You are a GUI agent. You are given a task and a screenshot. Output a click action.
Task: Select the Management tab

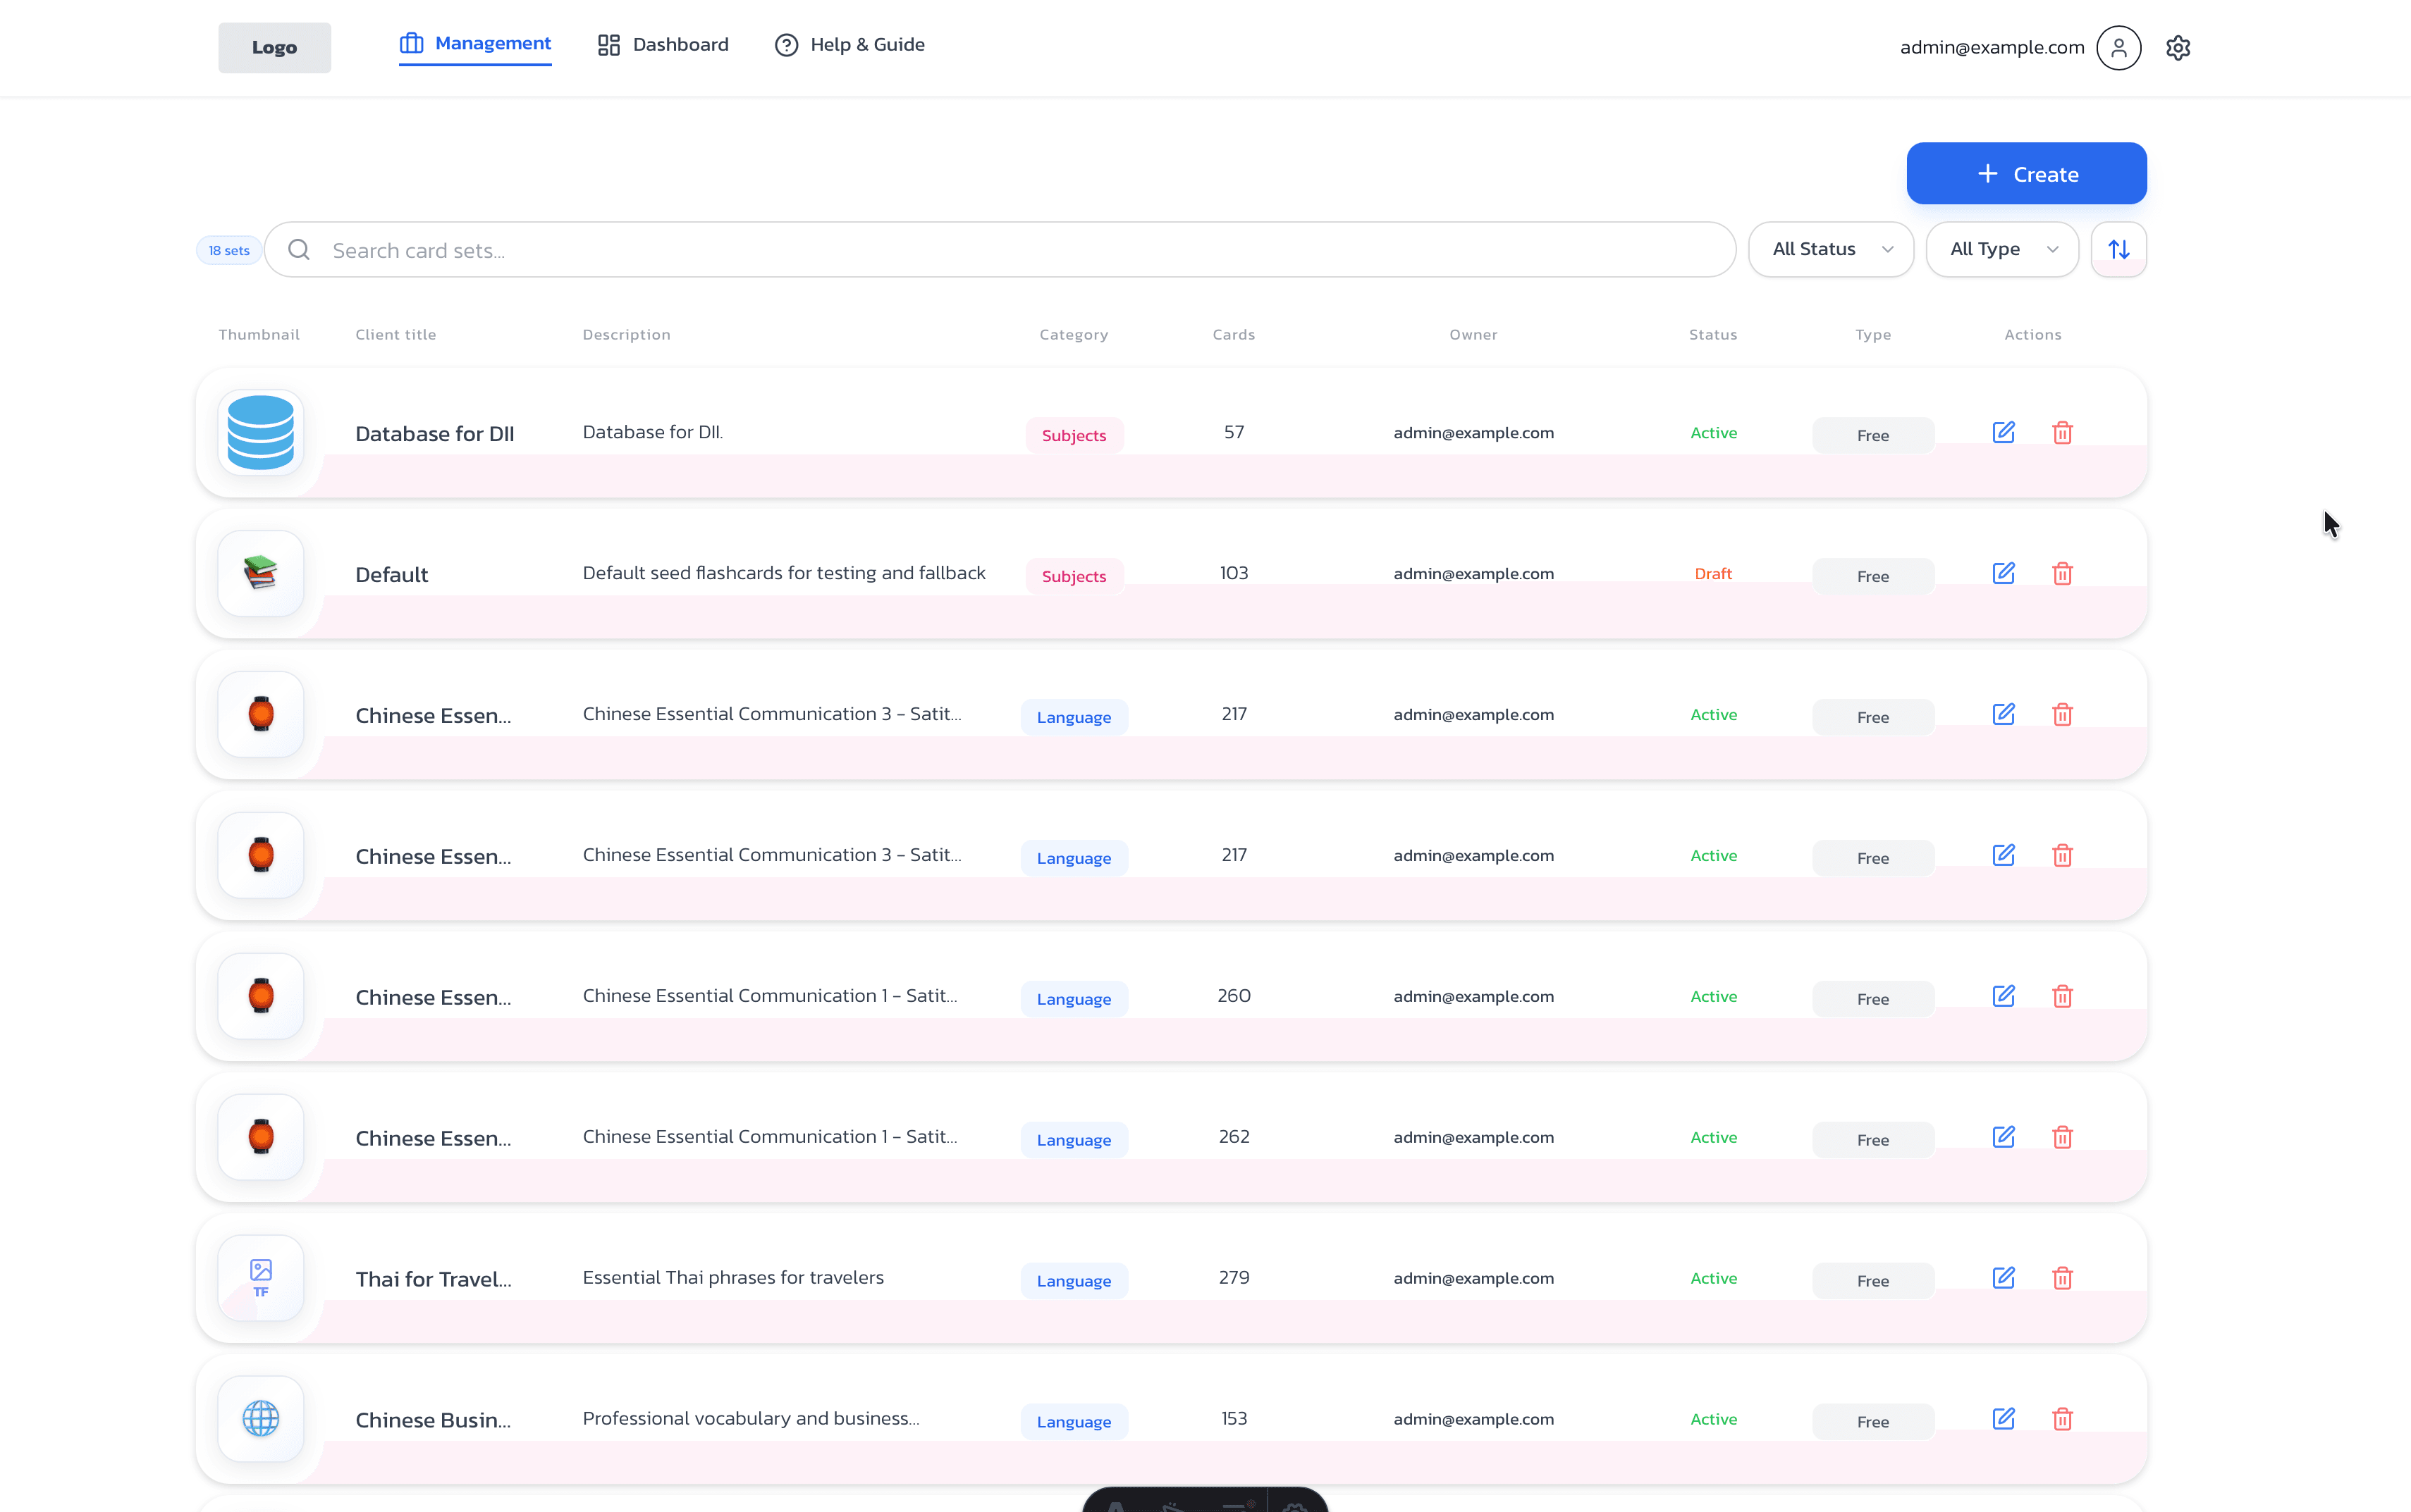coord(475,44)
